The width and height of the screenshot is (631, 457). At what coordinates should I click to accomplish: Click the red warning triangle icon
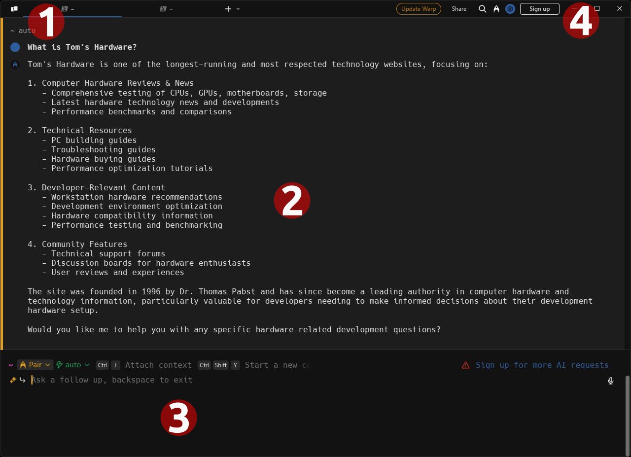(x=465, y=365)
